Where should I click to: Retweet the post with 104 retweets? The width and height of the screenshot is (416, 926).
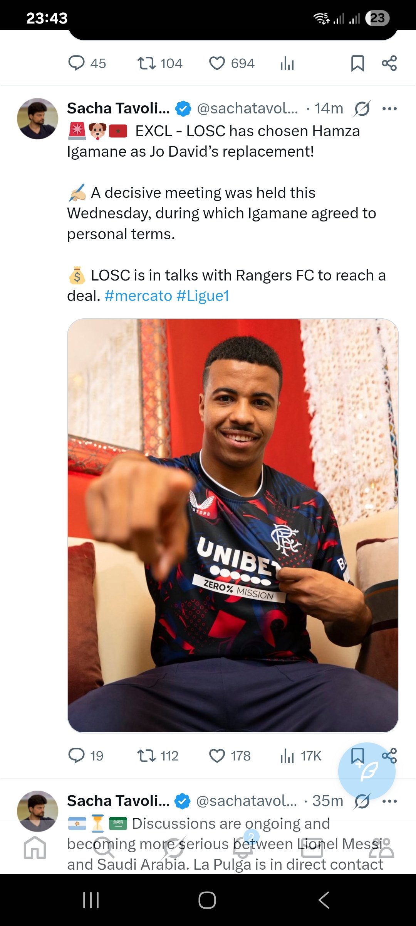click(x=159, y=63)
